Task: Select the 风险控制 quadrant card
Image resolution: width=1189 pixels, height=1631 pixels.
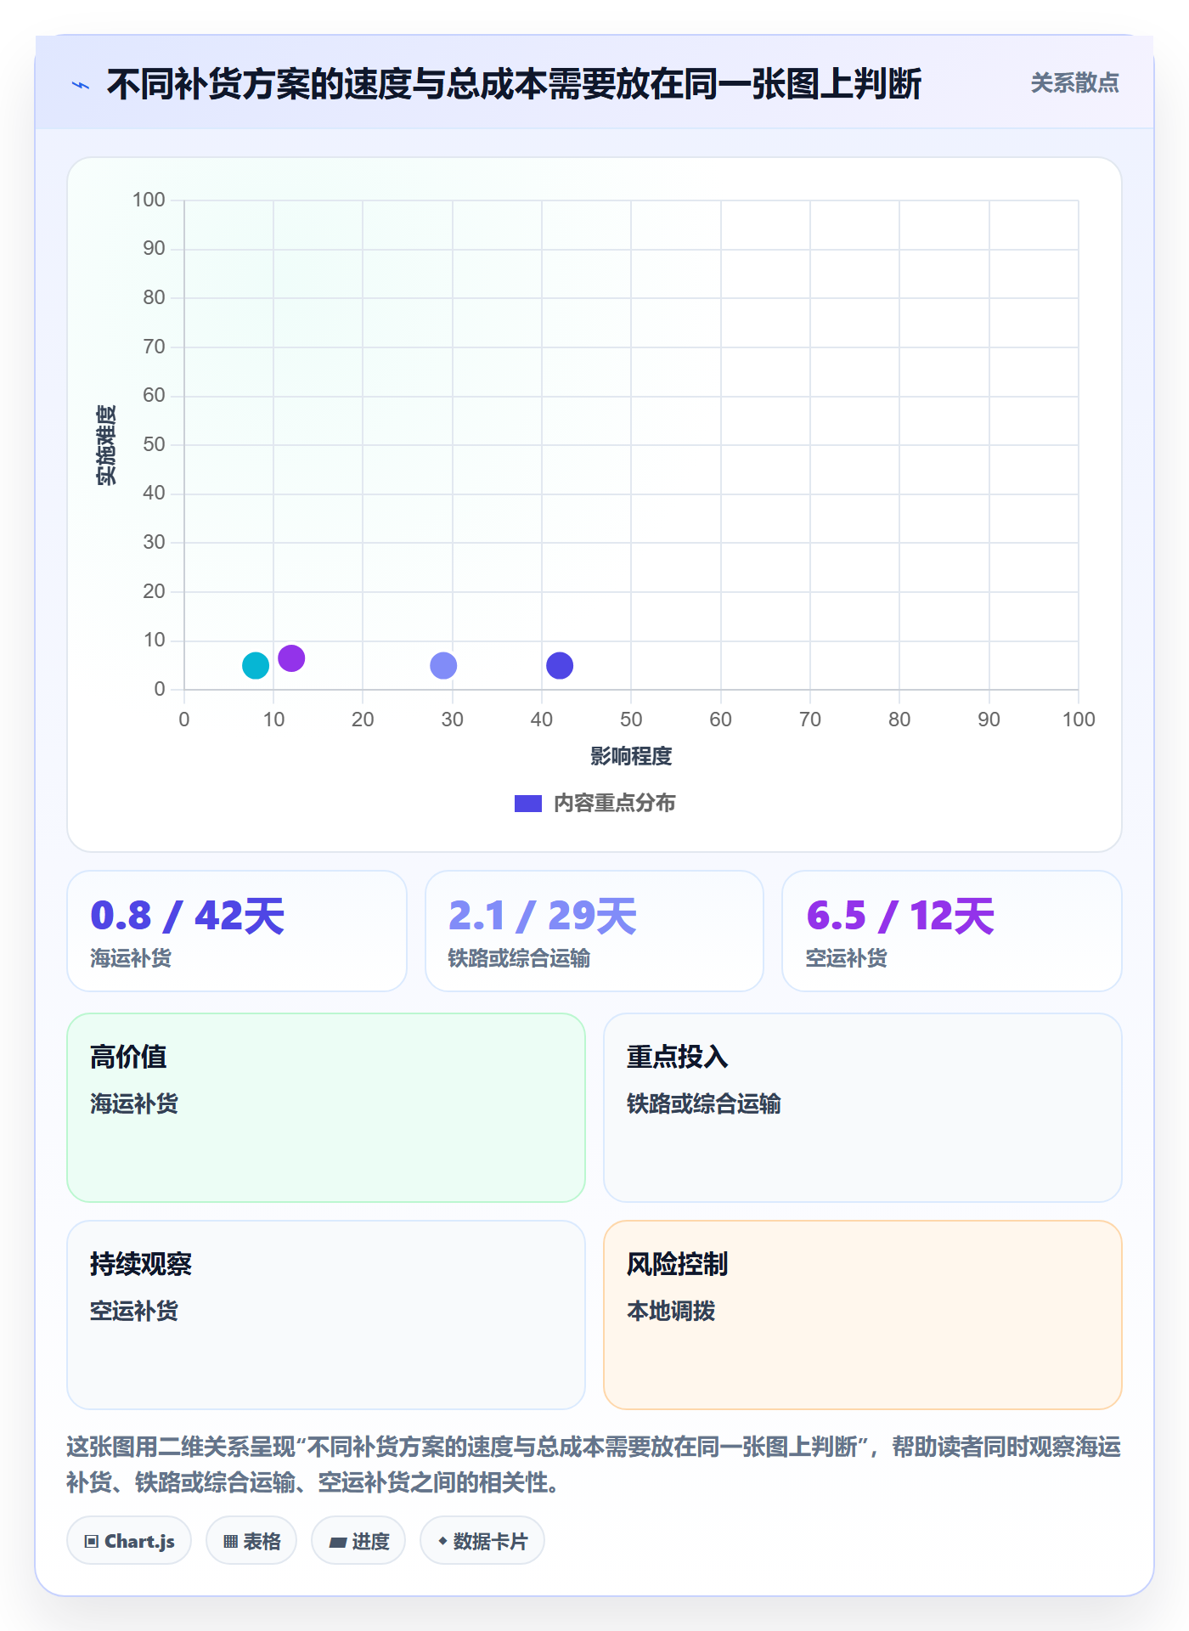Action: [x=863, y=1314]
